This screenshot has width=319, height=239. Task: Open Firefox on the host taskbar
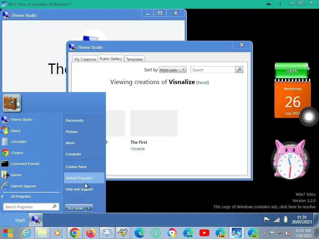91,233
